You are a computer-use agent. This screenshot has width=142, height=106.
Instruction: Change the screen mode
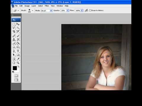16,80
